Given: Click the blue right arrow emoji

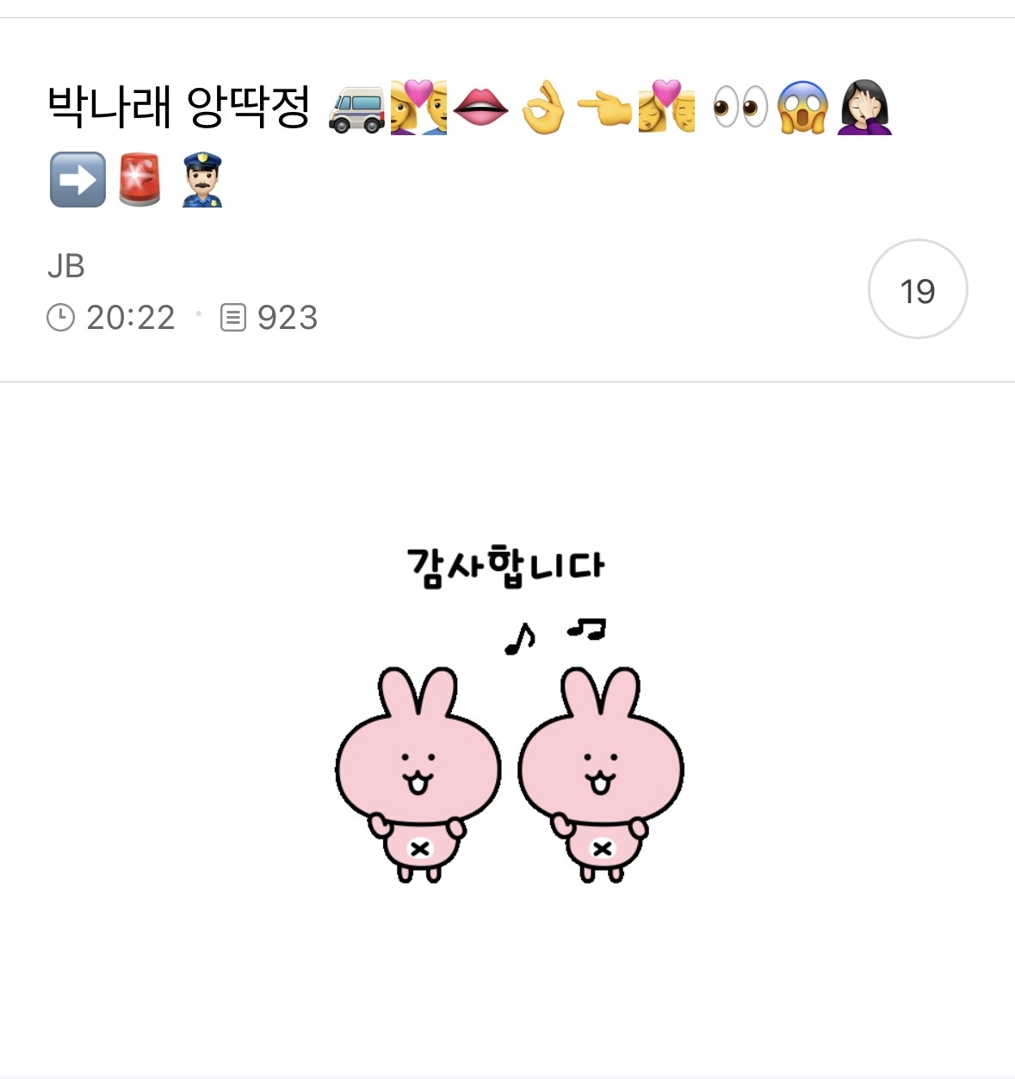Looking at the screenshot, I should click(x=77, y=180).
